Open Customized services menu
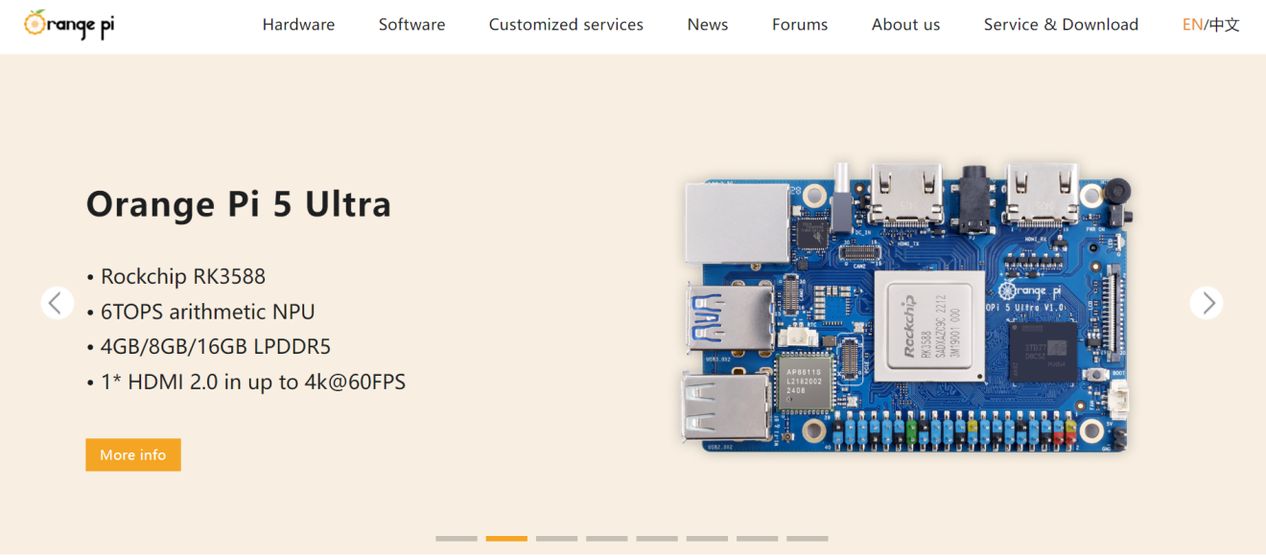 (566, 25)
